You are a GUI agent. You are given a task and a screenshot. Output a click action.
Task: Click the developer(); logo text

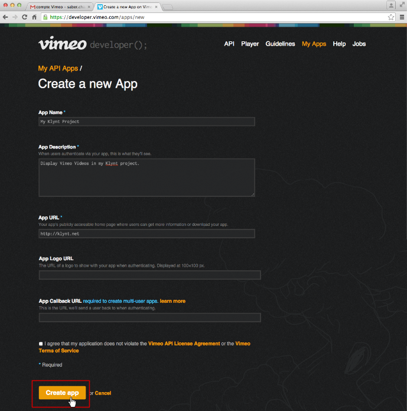point(118,45)
